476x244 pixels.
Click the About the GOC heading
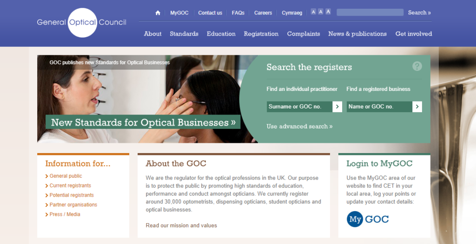(x=176, y=164)
